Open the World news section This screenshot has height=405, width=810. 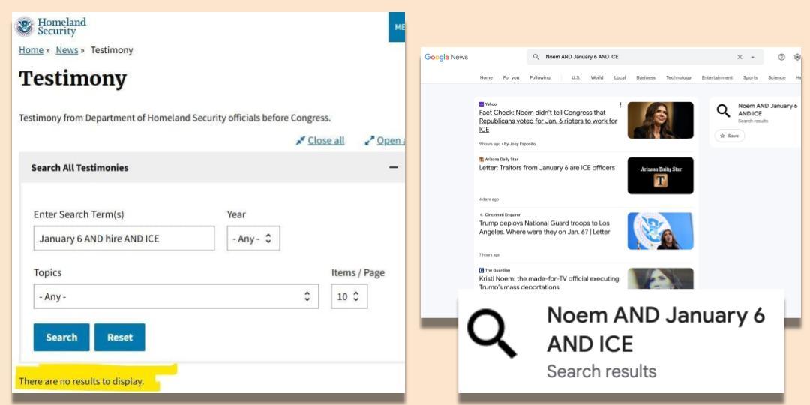click(x=597, y=77)
